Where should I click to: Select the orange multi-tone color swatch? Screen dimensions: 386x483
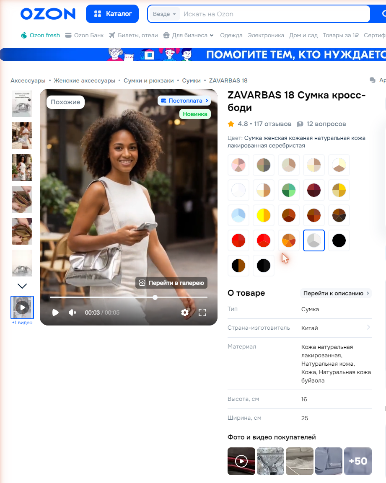pos(289,240)
